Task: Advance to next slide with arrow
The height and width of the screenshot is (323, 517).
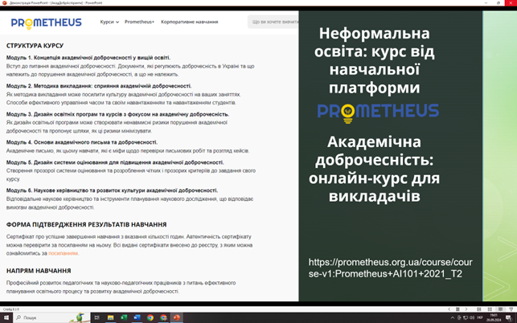Action: tap(466, 309)
